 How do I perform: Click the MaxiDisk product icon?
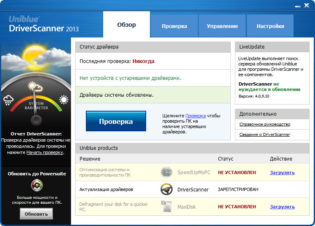(x=166, y=206)
